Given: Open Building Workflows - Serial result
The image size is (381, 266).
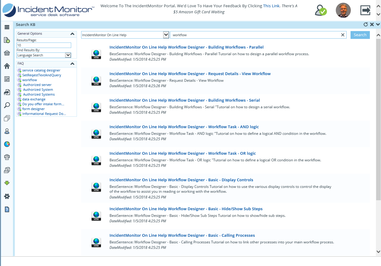Looking at the screenshot, I should tap(185, 100).
